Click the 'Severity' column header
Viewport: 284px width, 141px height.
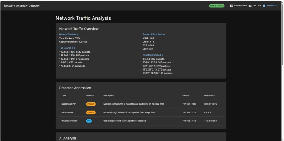click(90, 95)
